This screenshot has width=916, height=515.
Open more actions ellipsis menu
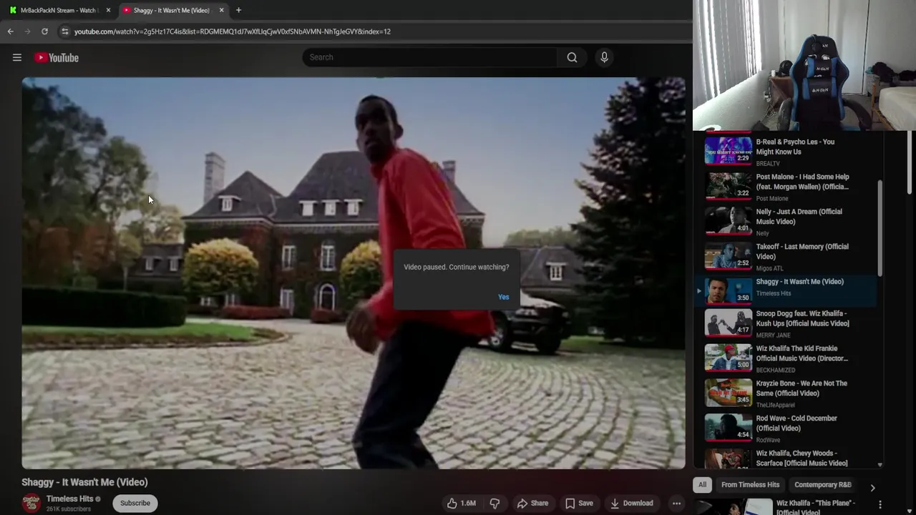tap(676, 504)
